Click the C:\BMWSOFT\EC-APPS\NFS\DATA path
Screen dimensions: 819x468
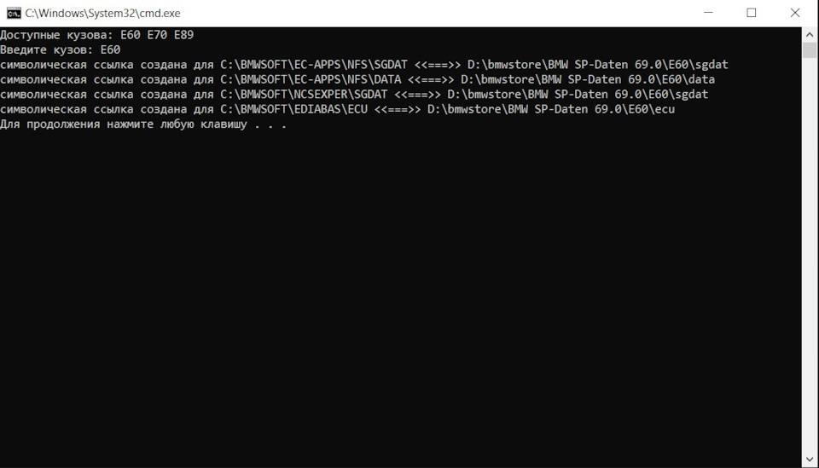click(x=310, y=79)
